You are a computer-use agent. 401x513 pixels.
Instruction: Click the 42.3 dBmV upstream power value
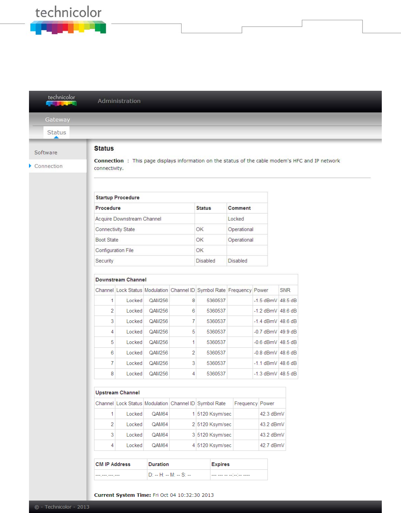272,414
